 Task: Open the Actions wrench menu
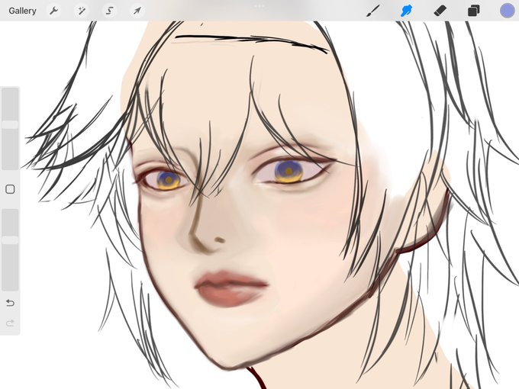point(53,11)
